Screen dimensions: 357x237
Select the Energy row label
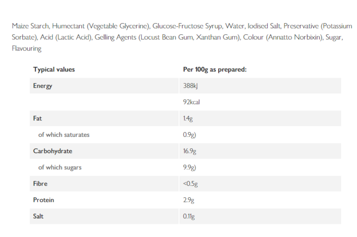pos(43,86)
